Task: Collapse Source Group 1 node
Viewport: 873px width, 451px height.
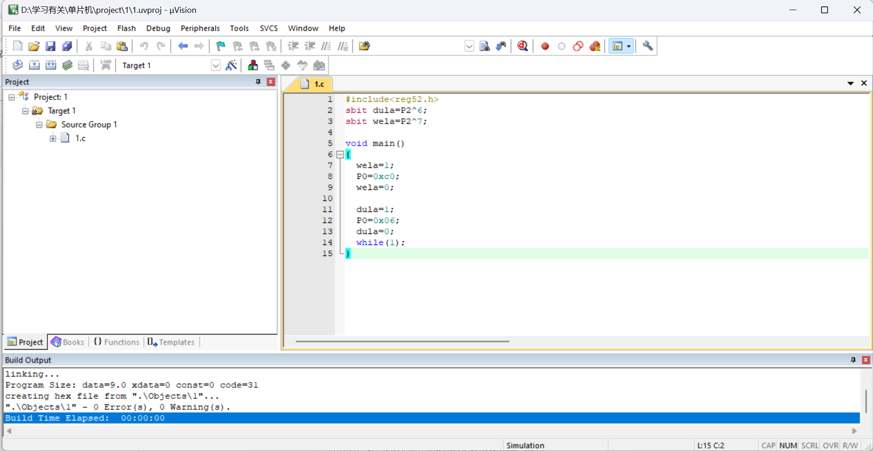Action: [39, 124]
